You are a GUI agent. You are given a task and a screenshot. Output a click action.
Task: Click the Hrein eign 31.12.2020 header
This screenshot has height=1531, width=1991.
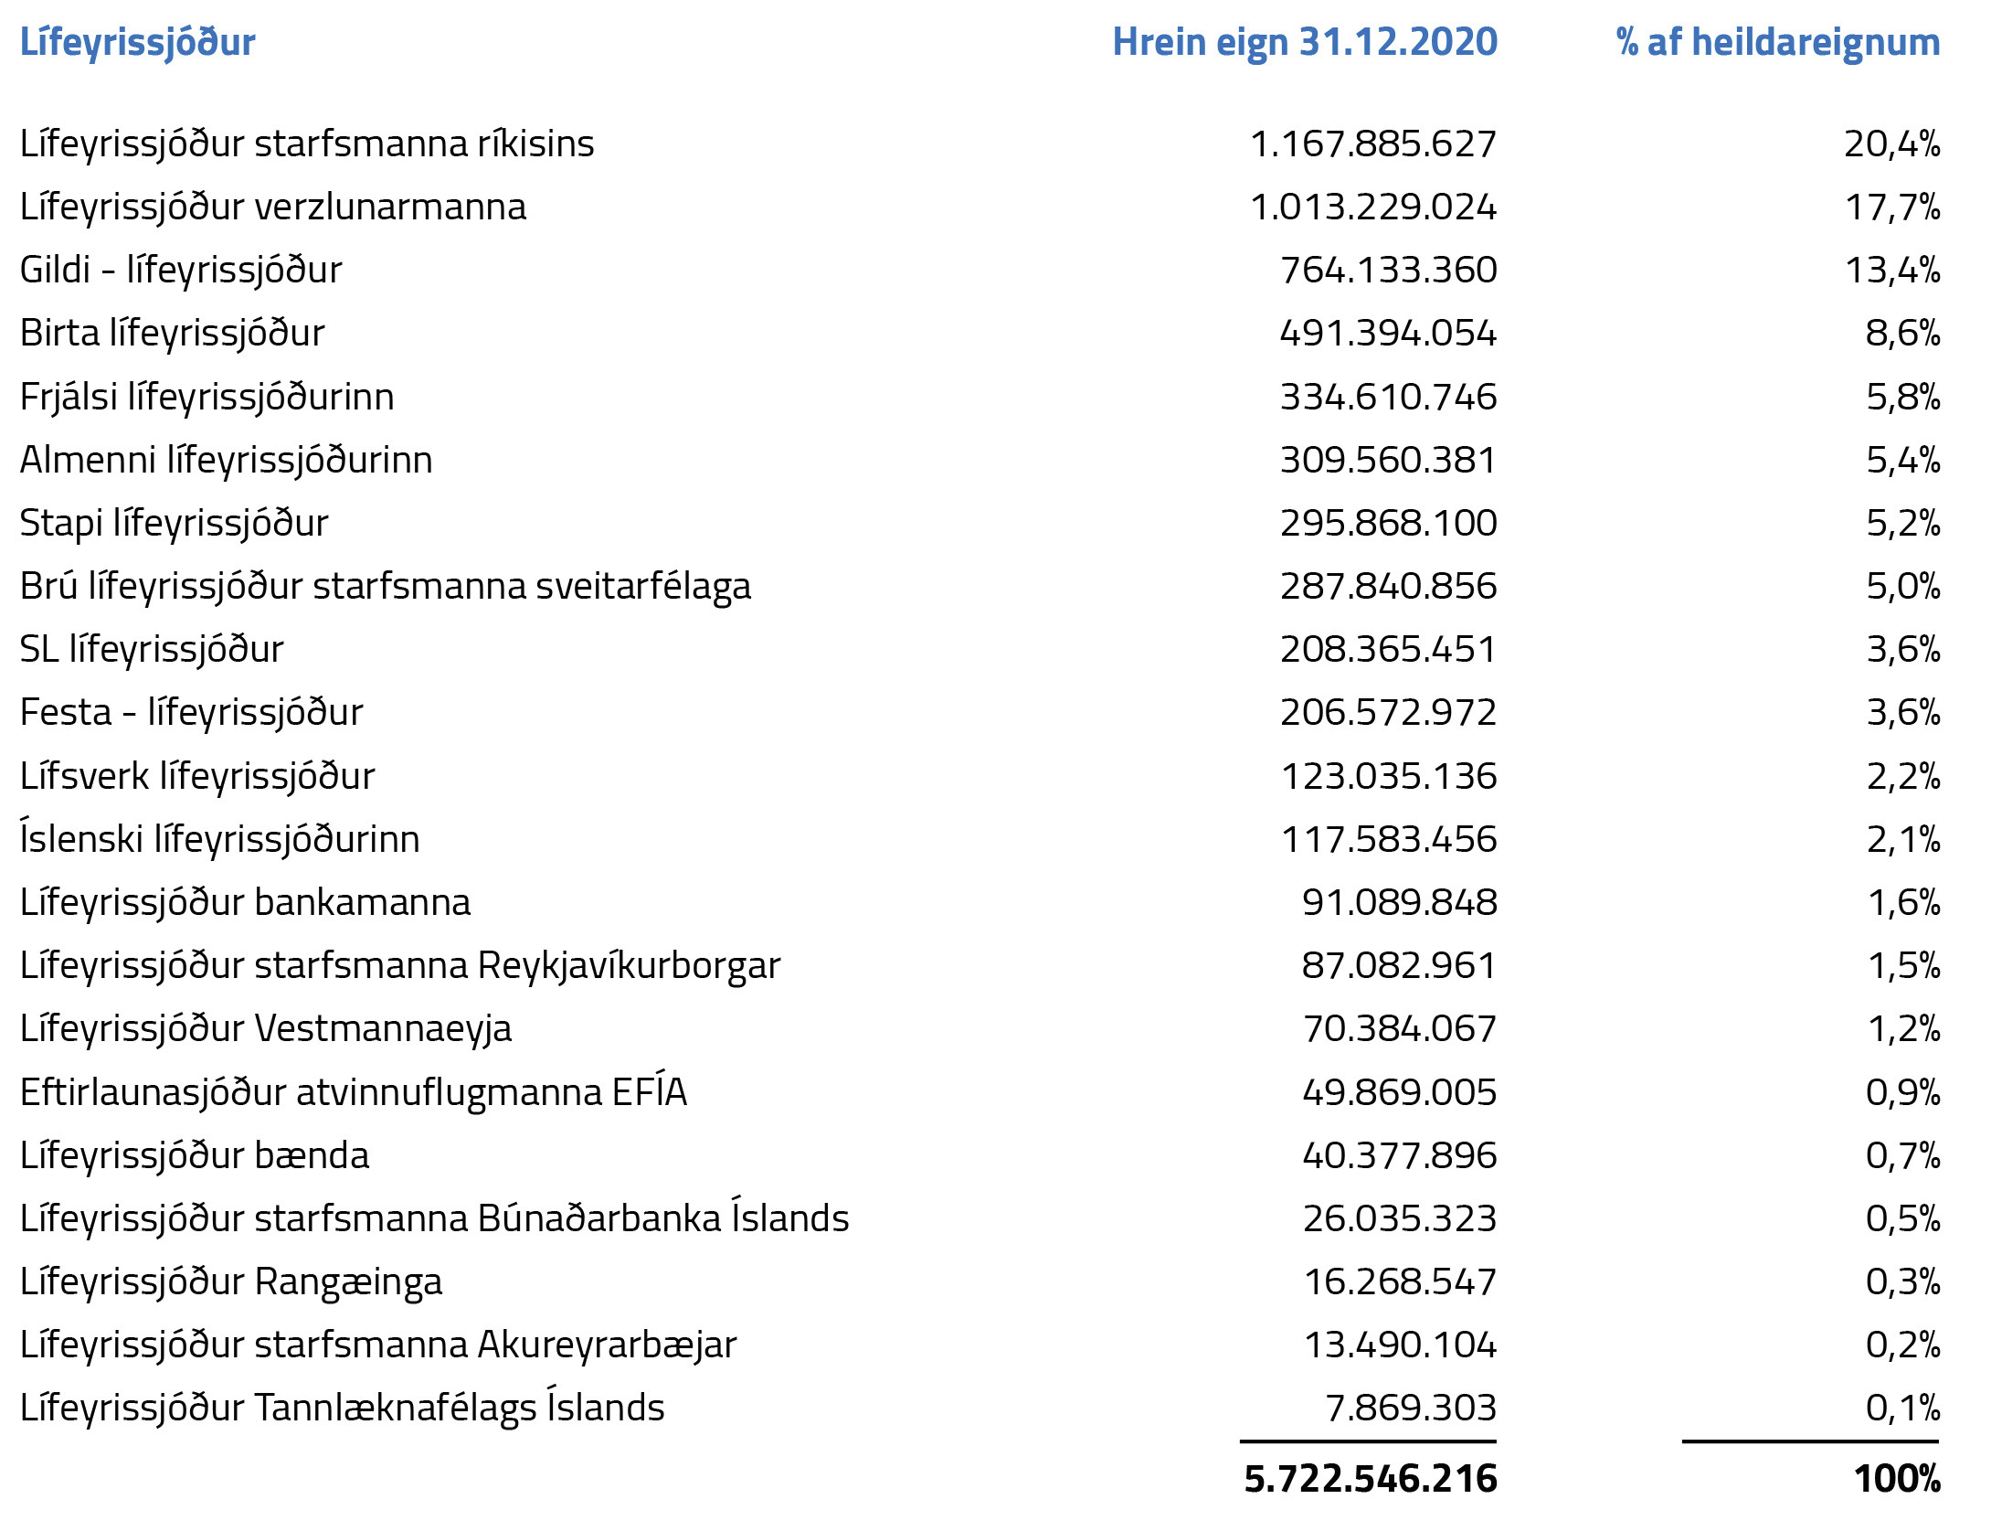click(1304, 43)
